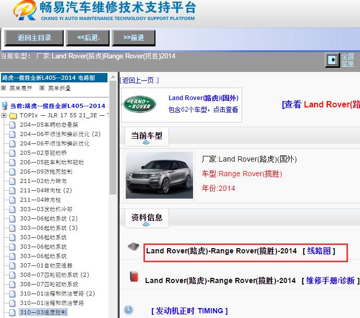The image size is (360, 318).
Task: Click the clock icon beside 发动机正时
Action: pos(128,310)
